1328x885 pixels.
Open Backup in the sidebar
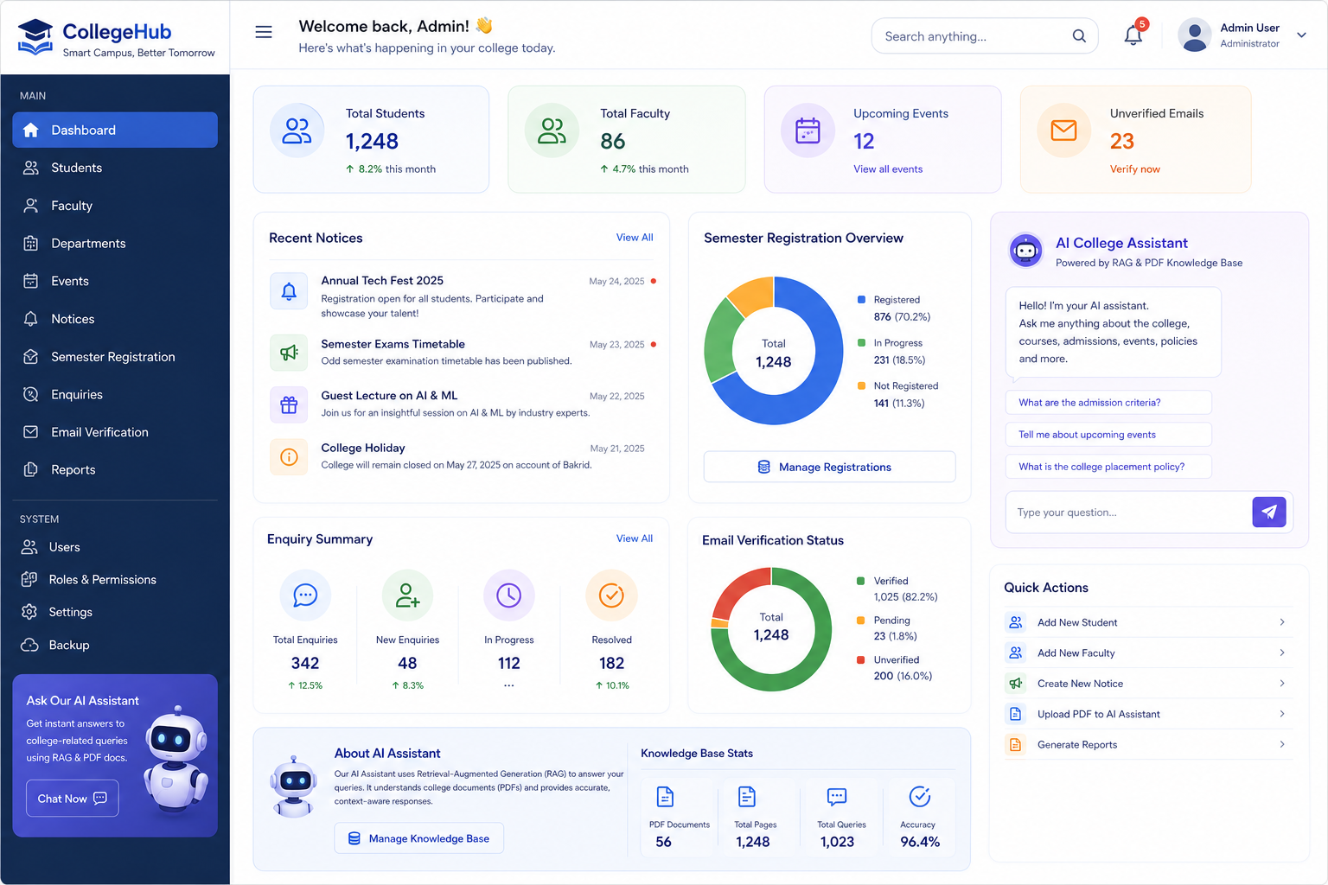pos(115,645)
